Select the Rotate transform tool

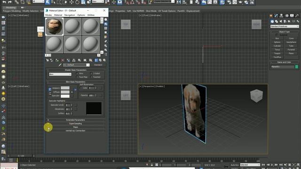(77, 2)
